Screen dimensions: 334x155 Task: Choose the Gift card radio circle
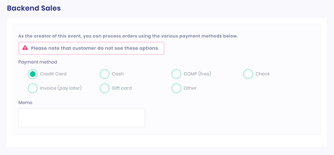click(104, 88)
